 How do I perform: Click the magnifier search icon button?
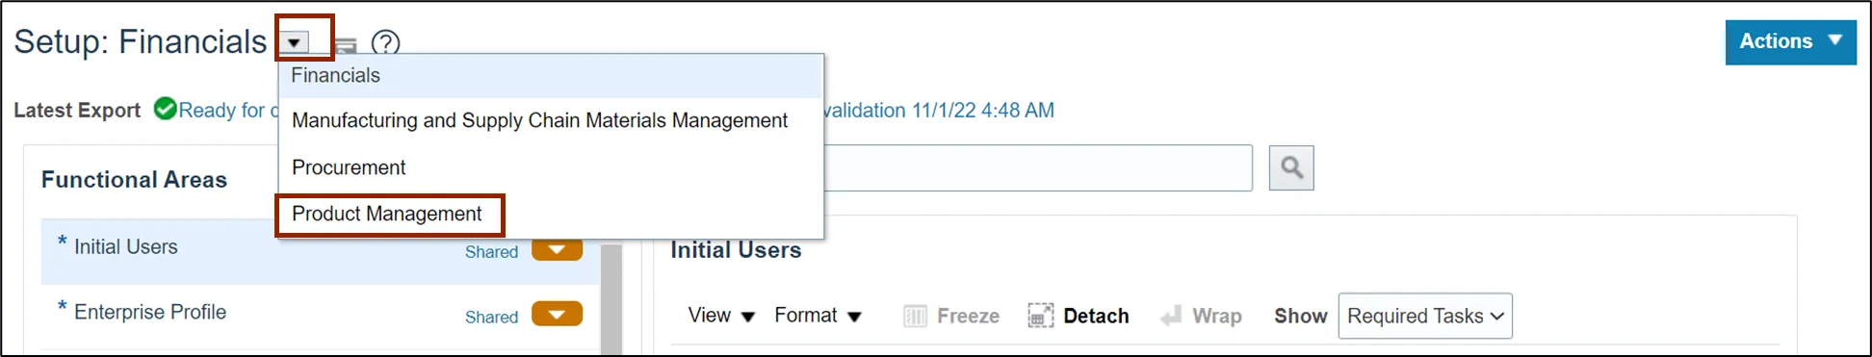click(x=1291, y=168)
